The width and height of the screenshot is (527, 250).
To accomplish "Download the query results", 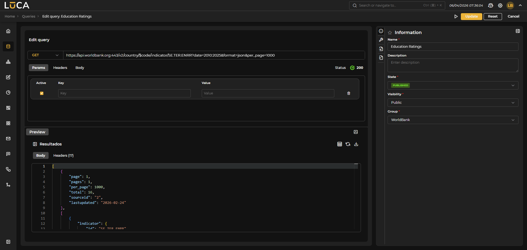I will click(356, 144).
